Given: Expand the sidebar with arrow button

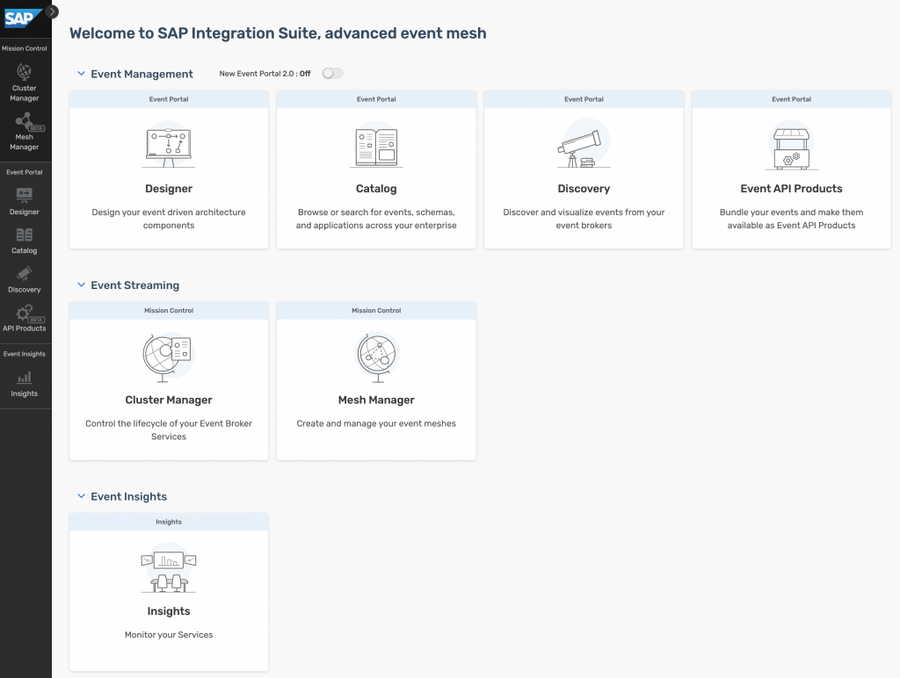Looking at the screenshot, I should click(x=52, y=11).
